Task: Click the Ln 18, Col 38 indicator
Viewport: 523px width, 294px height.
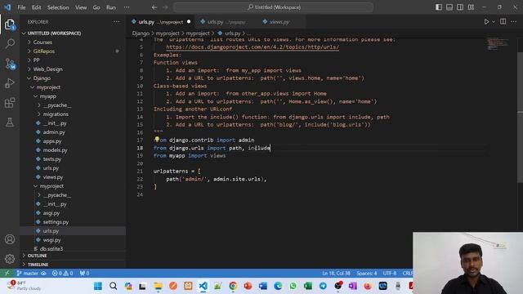Action: pyautogui.click(x=336, y=274)
